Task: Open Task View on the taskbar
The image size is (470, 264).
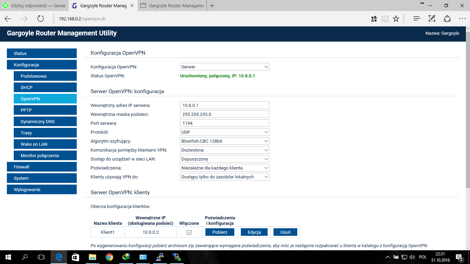Action: (x=41, y=257)
